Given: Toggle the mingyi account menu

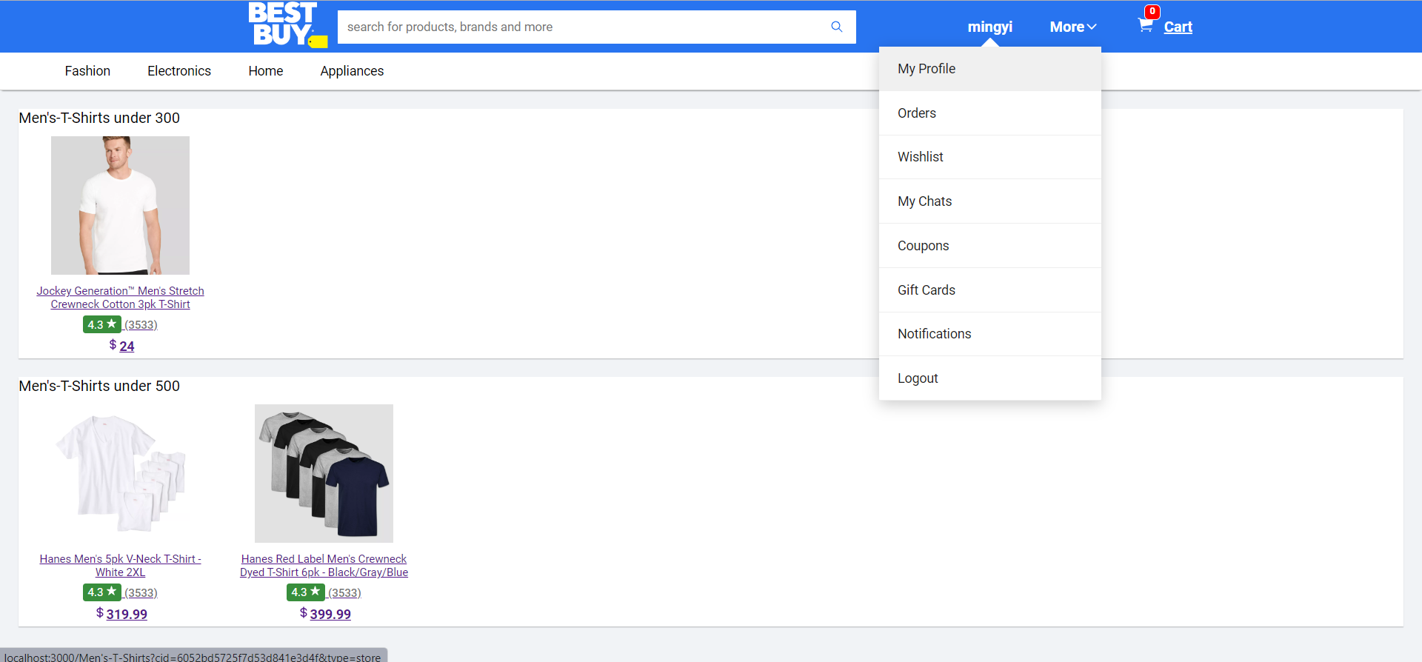Looking at the screenshot, I should (x=989, y=27).
